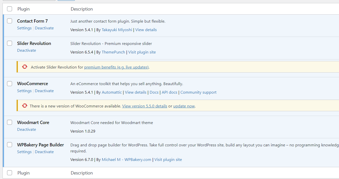Click Description column label in footer
Image resolution: width=339 pixels, height=179 pixels.
tap(82, 173)
